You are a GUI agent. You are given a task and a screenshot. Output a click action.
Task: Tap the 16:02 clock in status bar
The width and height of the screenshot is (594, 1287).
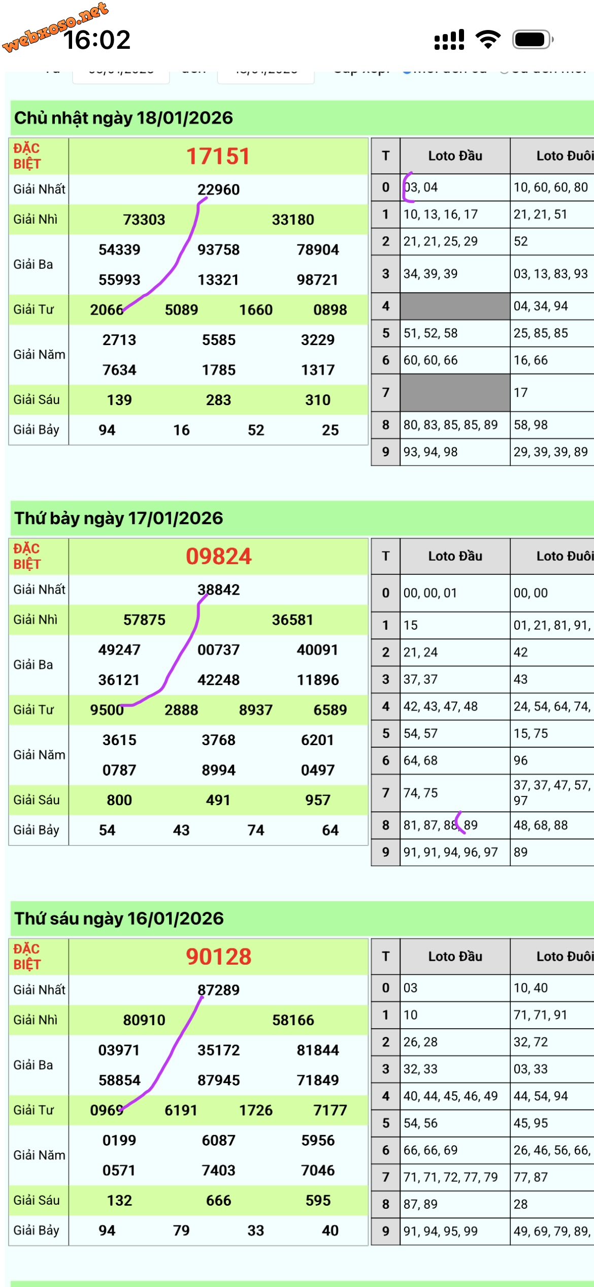(x=97, y=40)
